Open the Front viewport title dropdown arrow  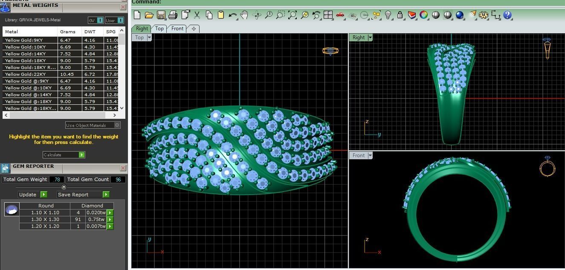click(370, 155)
